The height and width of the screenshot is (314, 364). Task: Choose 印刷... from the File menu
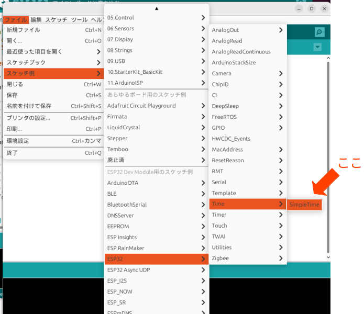pyautogui.click(x=53, y=129)
